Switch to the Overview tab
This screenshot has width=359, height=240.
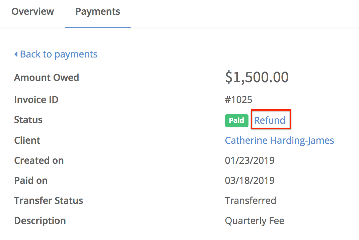[32, 11]
